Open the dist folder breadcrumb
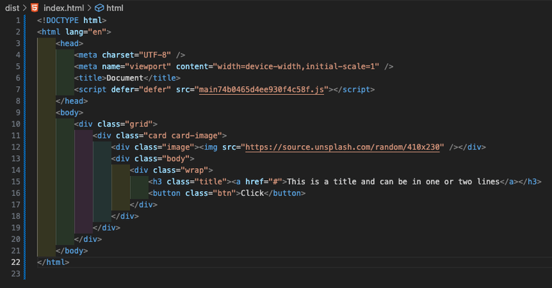Screen dimensions: 552x288 pos(12,8)
